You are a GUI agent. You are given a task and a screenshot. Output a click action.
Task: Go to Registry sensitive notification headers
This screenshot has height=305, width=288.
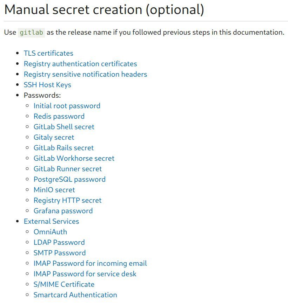point(85,74)
